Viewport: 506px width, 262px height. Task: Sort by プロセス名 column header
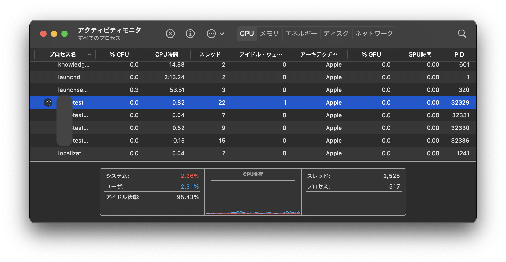(x=62, y=54)
